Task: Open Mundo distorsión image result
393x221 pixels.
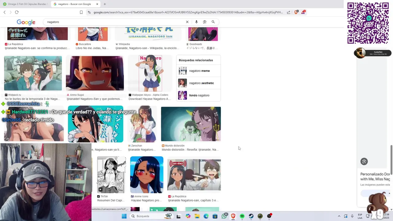Action: (191, 124)
